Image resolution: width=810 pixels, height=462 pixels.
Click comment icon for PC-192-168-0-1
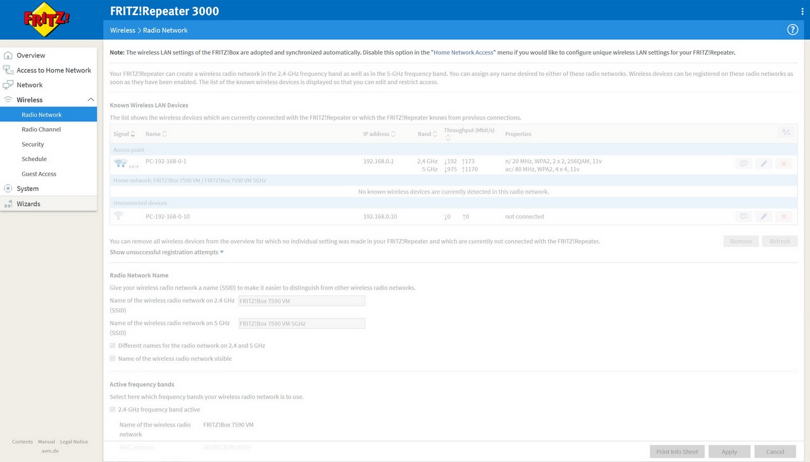tap(744, 164)
